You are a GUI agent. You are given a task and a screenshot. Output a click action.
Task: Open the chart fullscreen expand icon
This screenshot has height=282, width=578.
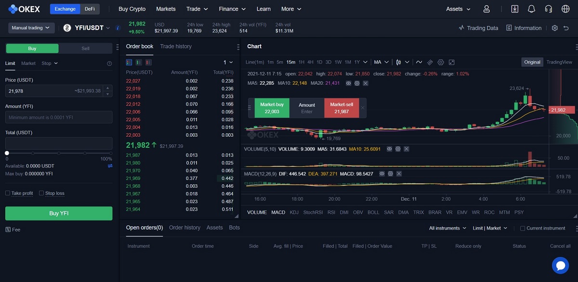coord(451,62)
